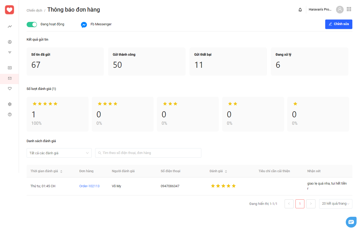Open the campaign envelope sidebar icon
Image resolution: width=360 pixels, height=231 pixels.
click(x=10, y=78)
